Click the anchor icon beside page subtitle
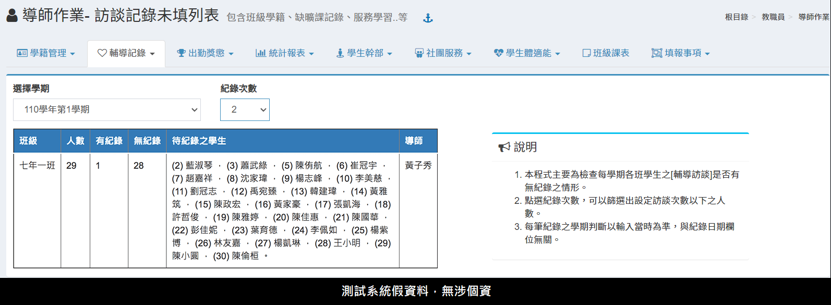The height and width of the screenshot is (305, 831). coord(428,18)
